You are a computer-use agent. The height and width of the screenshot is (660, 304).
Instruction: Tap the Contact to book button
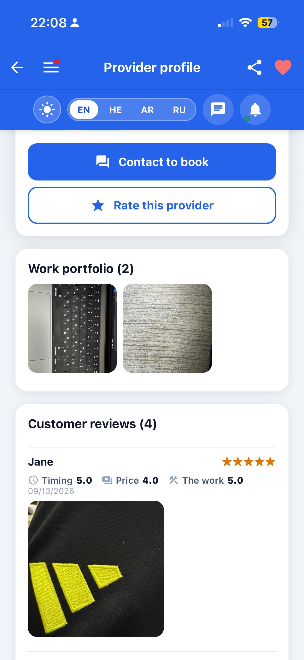152,162
